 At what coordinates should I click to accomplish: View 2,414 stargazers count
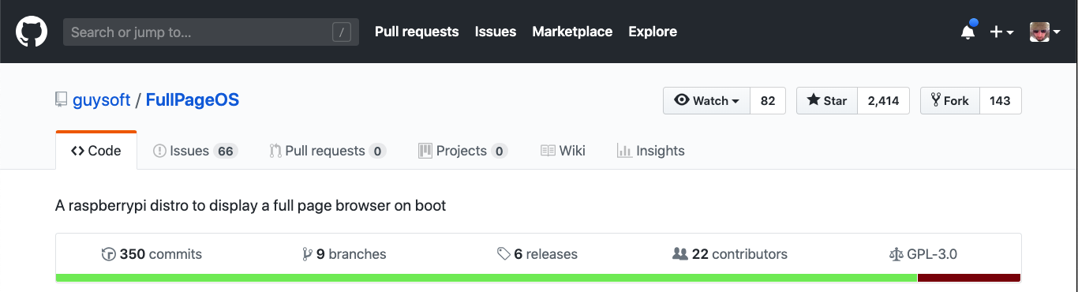(883, 101)
